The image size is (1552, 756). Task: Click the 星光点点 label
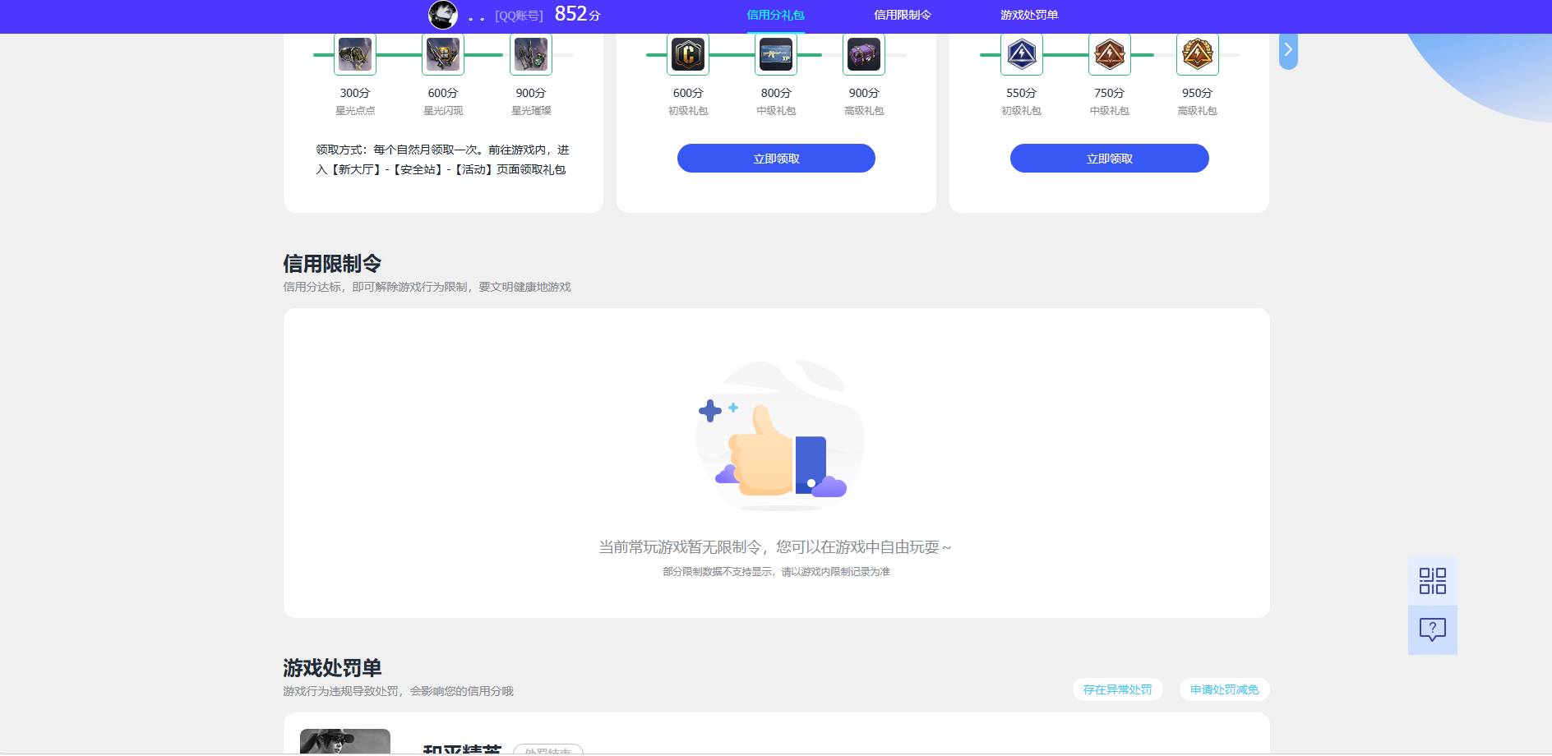(x=355, y=111)
